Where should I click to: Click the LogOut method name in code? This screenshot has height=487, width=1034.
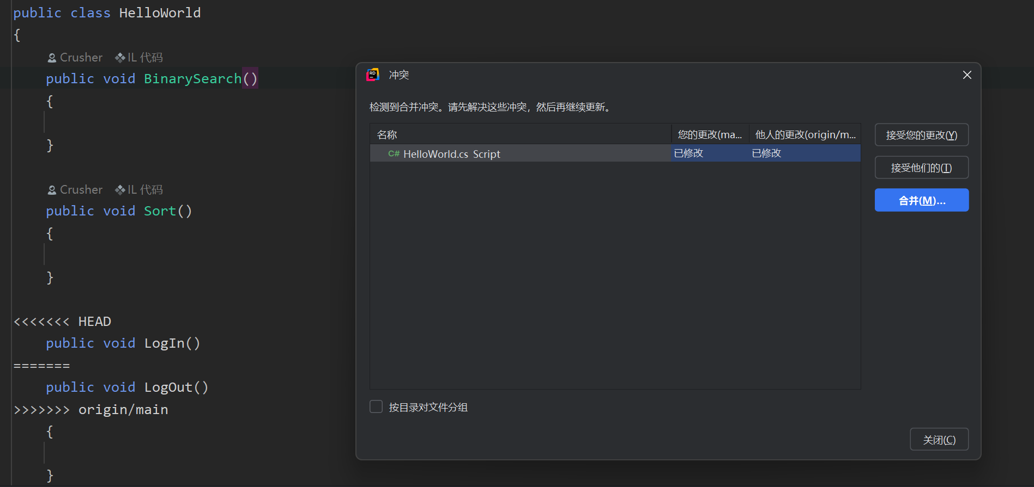(168, 387)
